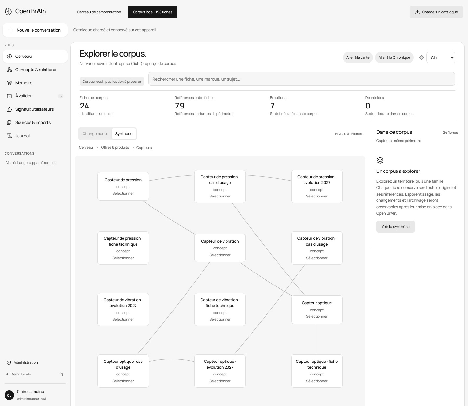Click the Open BrAIn brain logo icon
This screenshot has width=468, height=406.
[x=8, y=11]
